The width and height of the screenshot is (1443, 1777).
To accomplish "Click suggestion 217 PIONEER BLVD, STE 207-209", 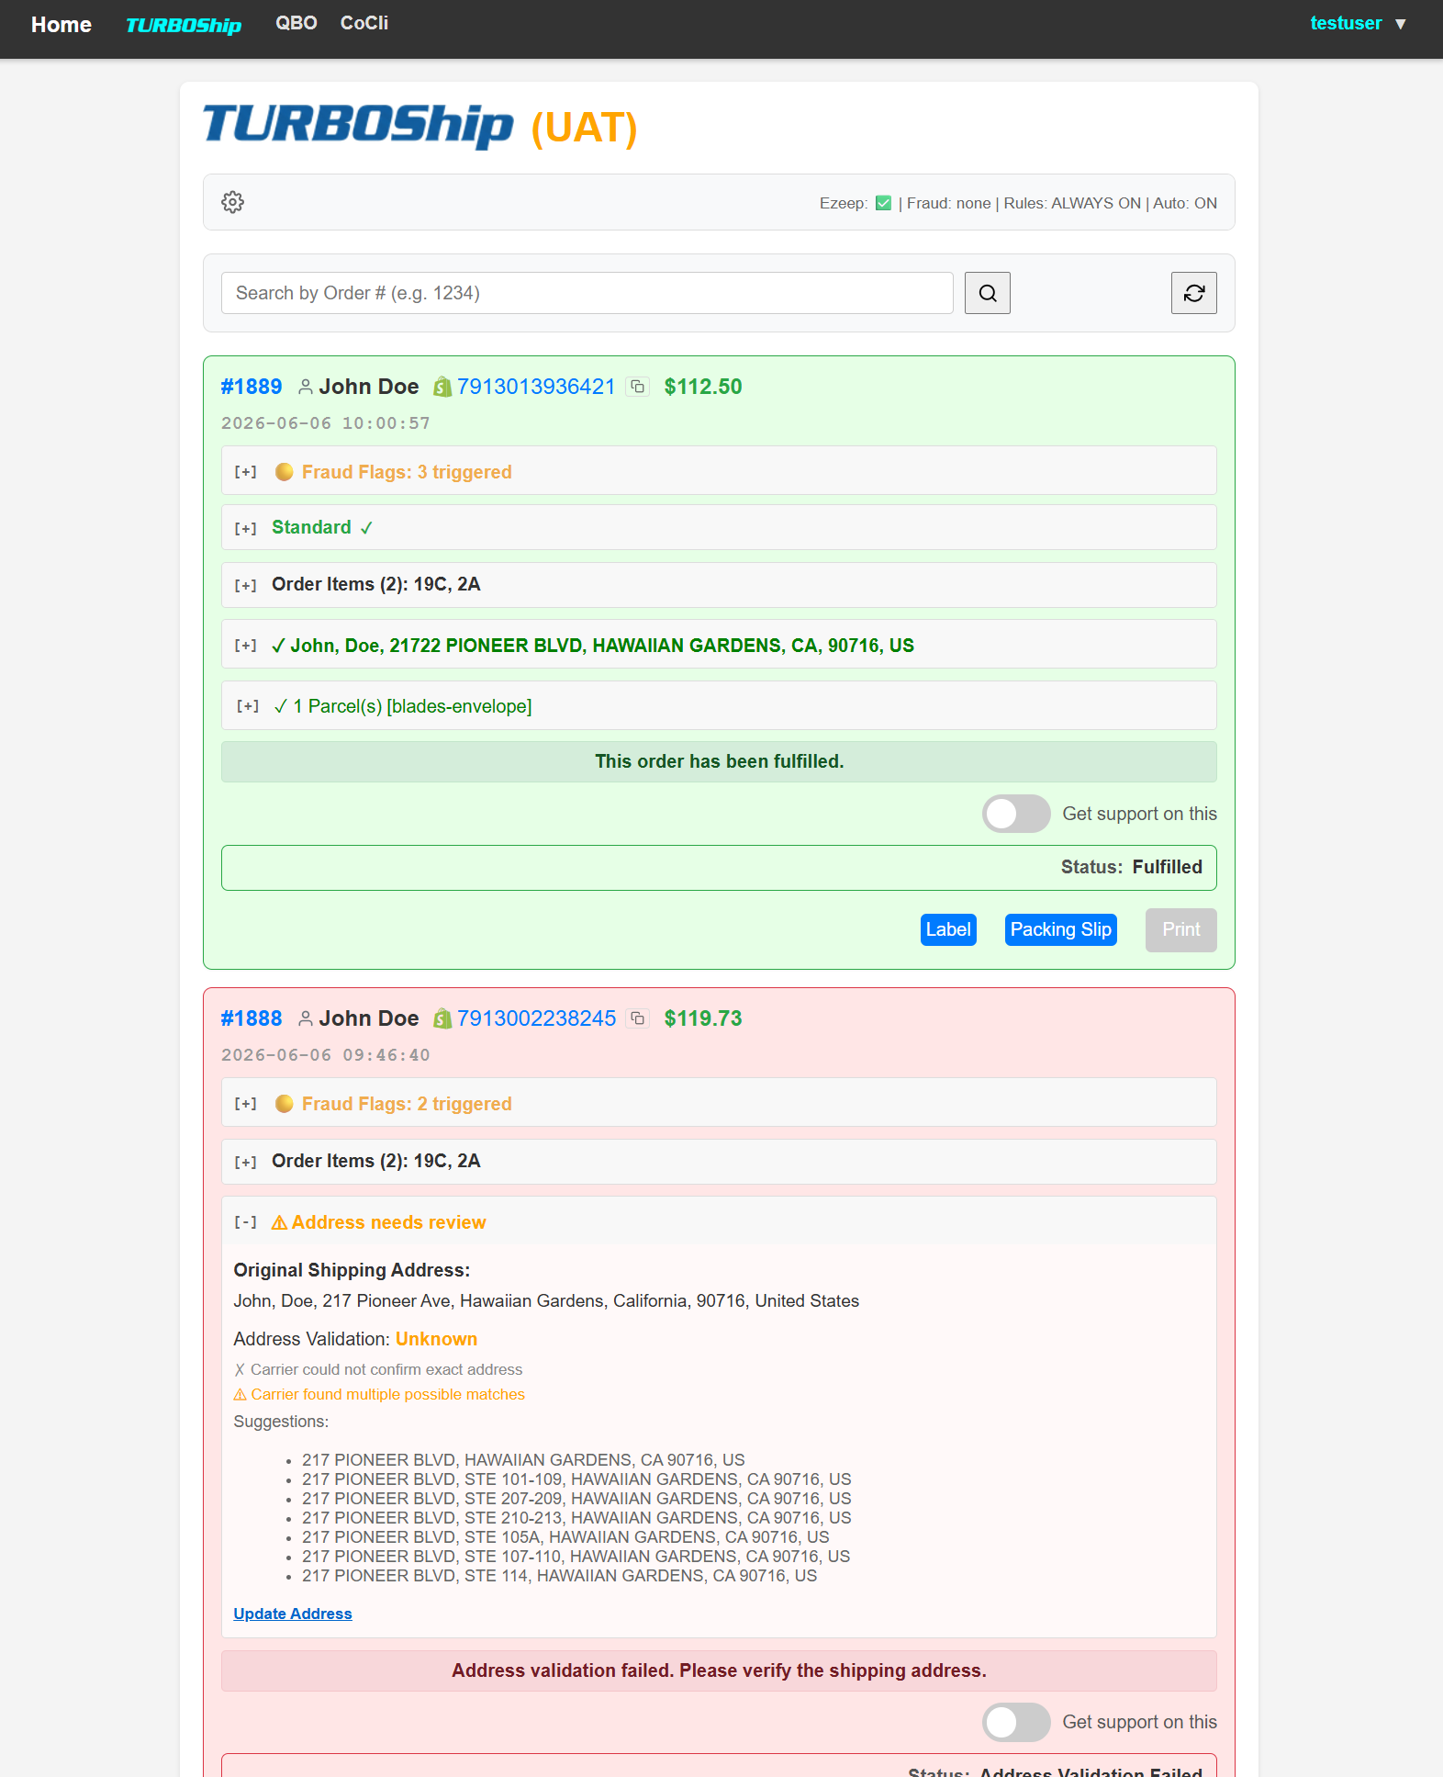I will [x=576, y=1499].
